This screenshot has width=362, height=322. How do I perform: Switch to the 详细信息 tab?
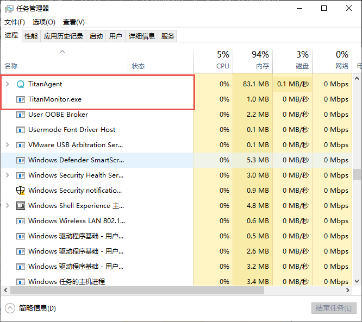click(141, 36)
